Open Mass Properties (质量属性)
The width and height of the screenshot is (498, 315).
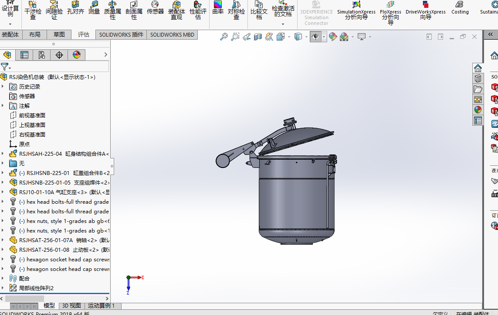pos(112,10)
